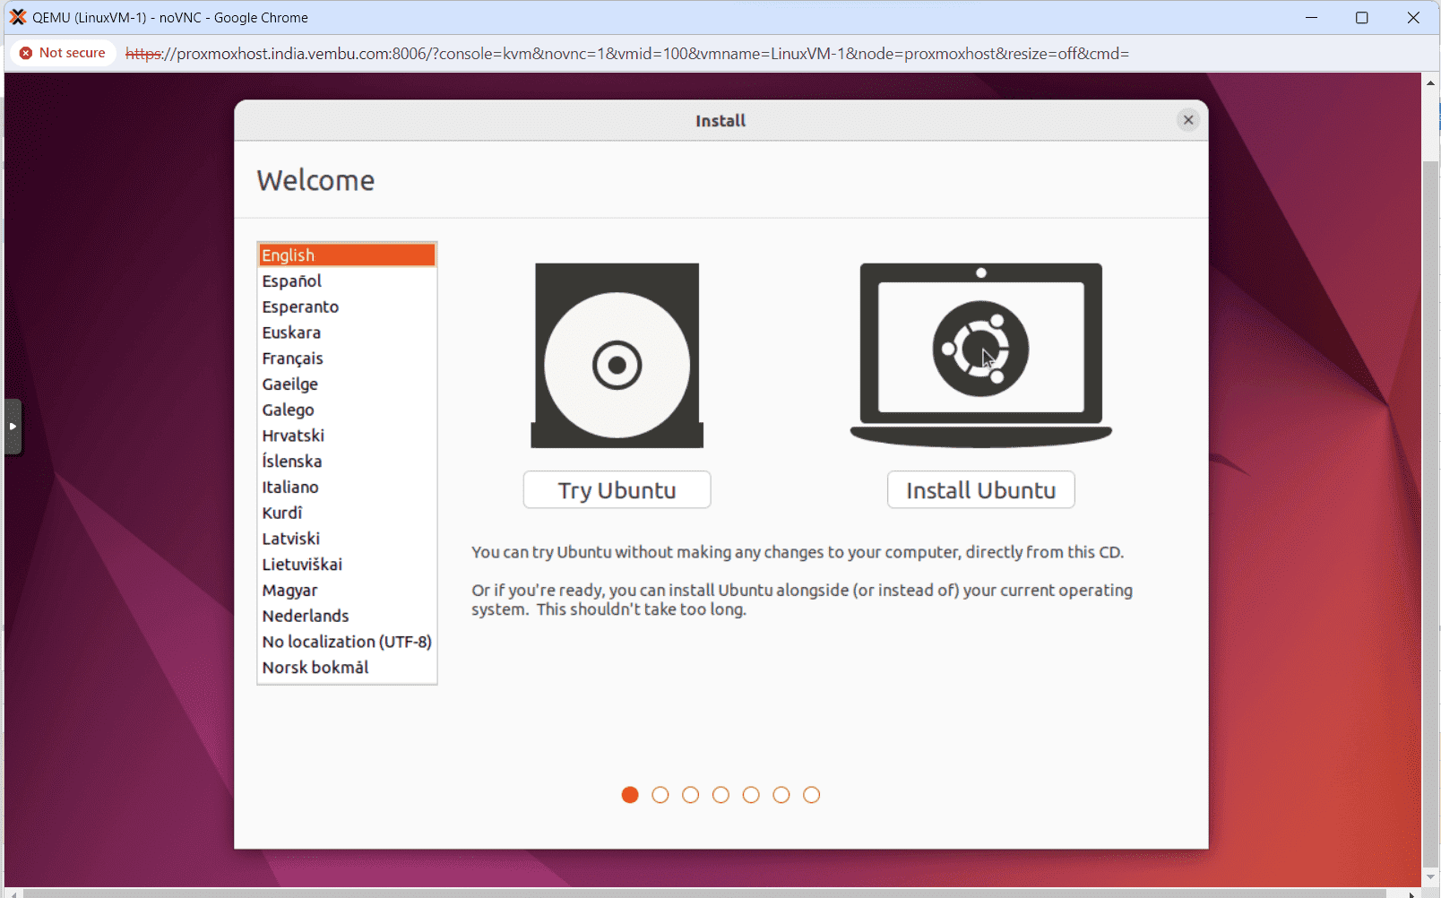
Task: Maximize the Chrome noVNC window
Action: point(1362,17)
